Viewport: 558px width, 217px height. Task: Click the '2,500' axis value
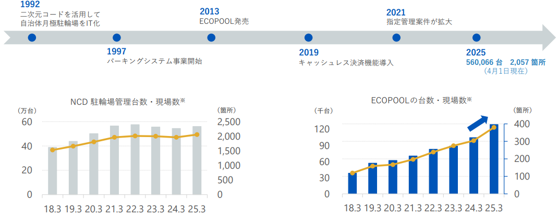pos(229,122)
